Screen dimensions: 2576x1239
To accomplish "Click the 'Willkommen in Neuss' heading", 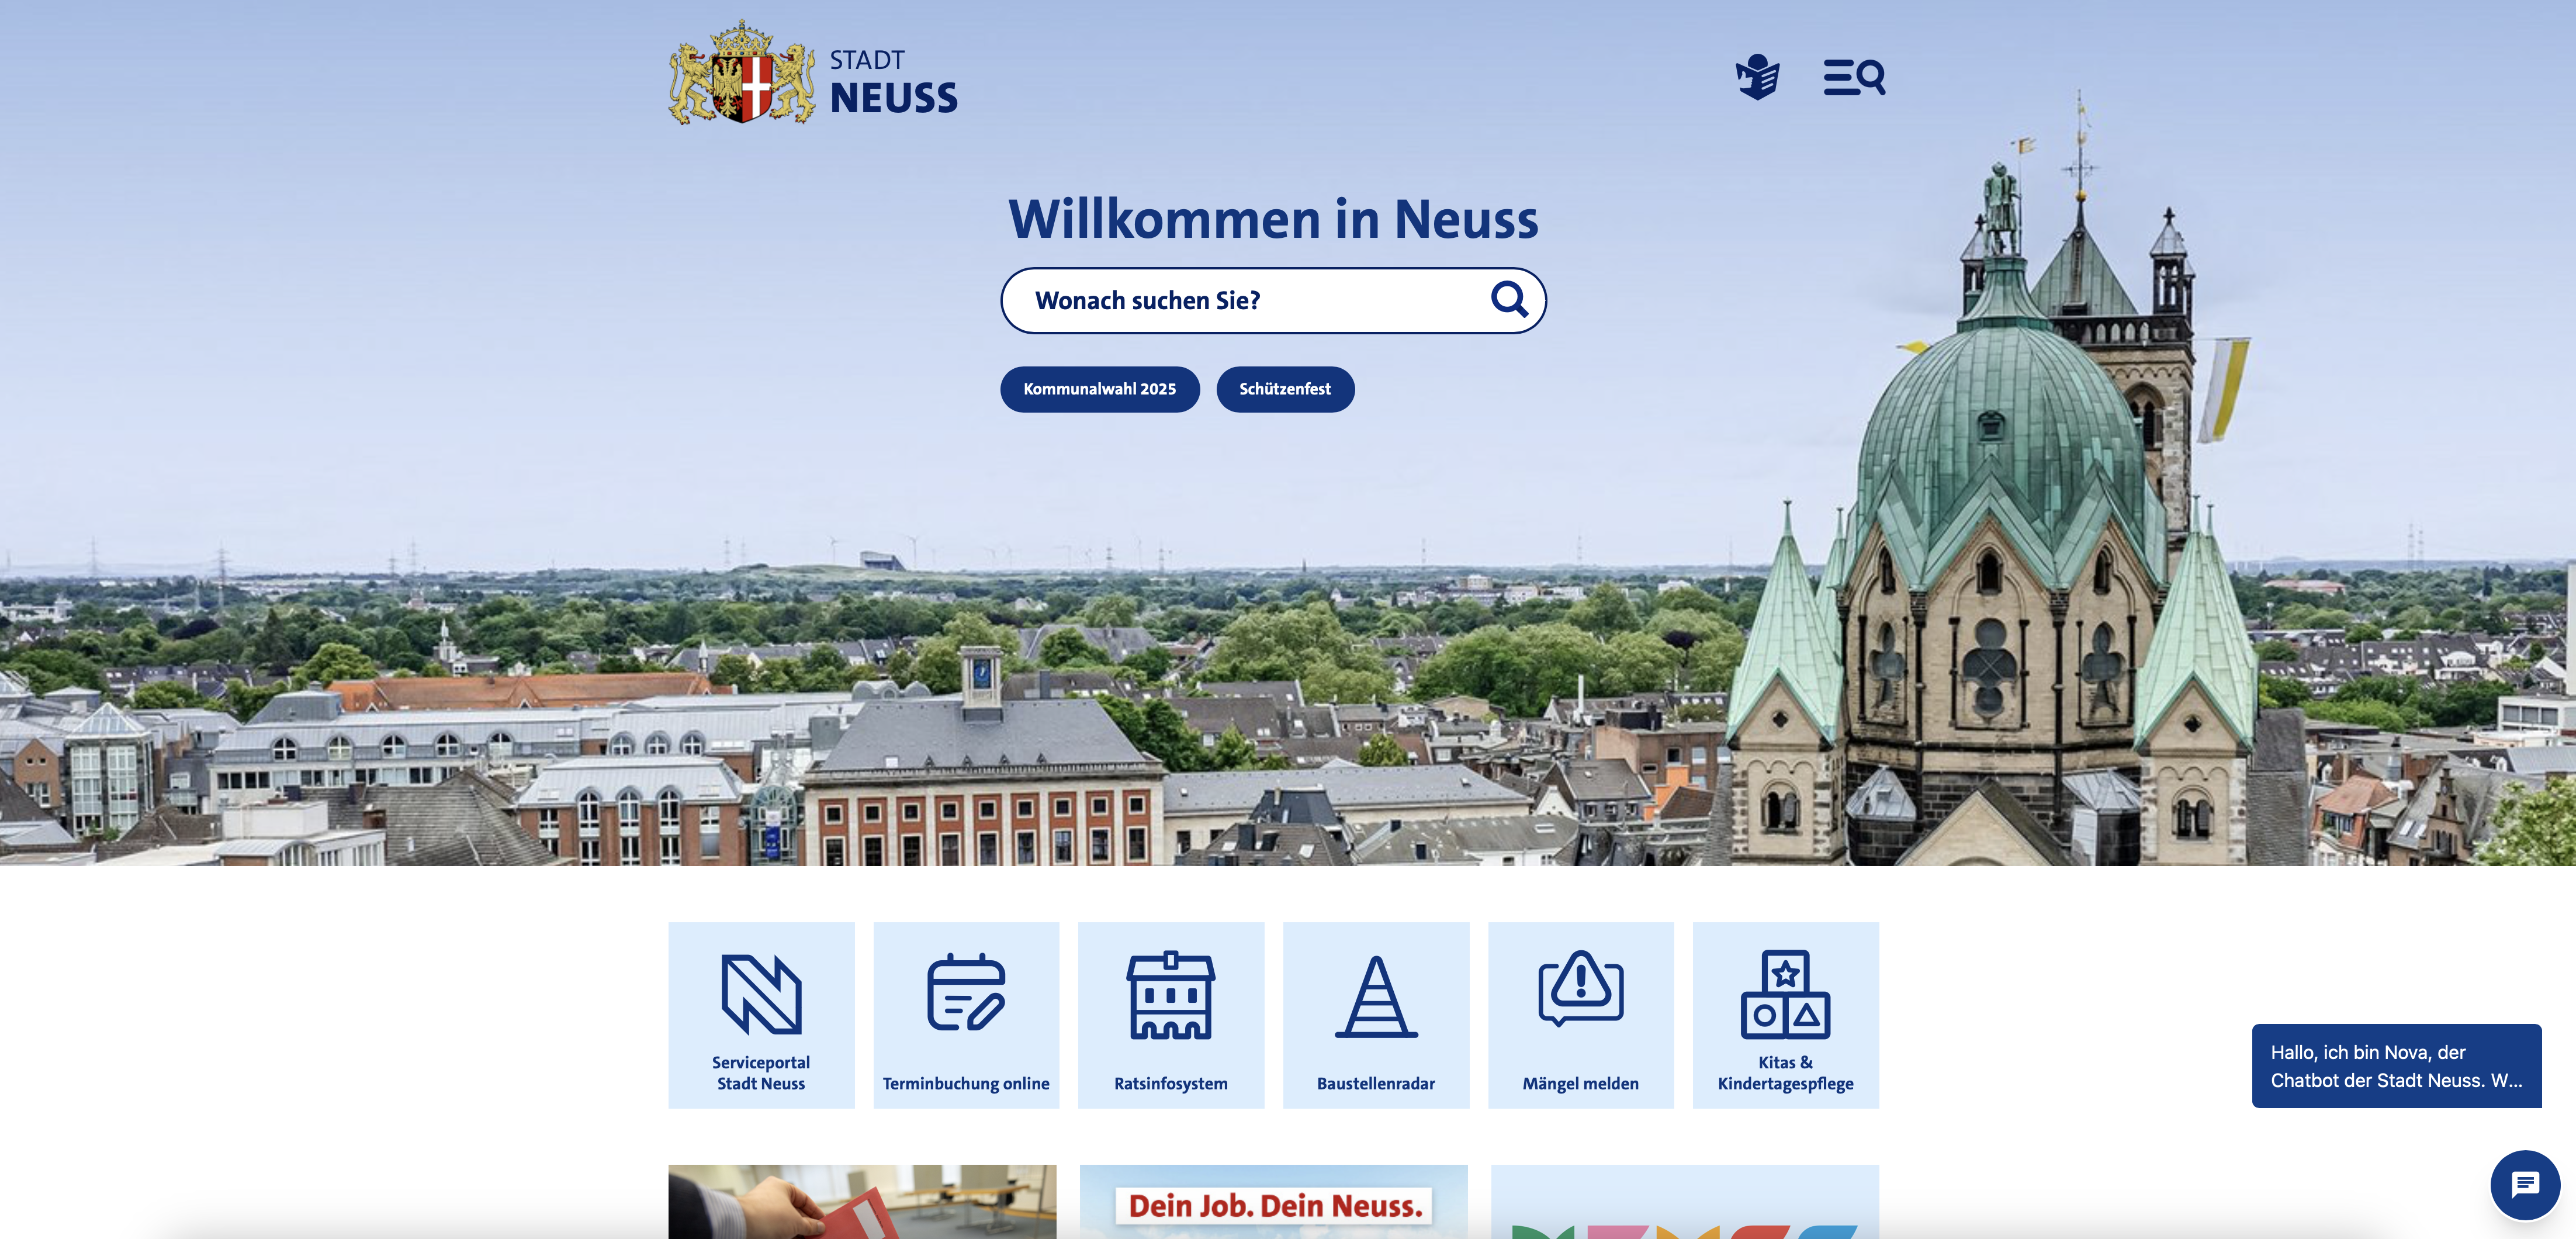I will click(x=1273, y=219).
